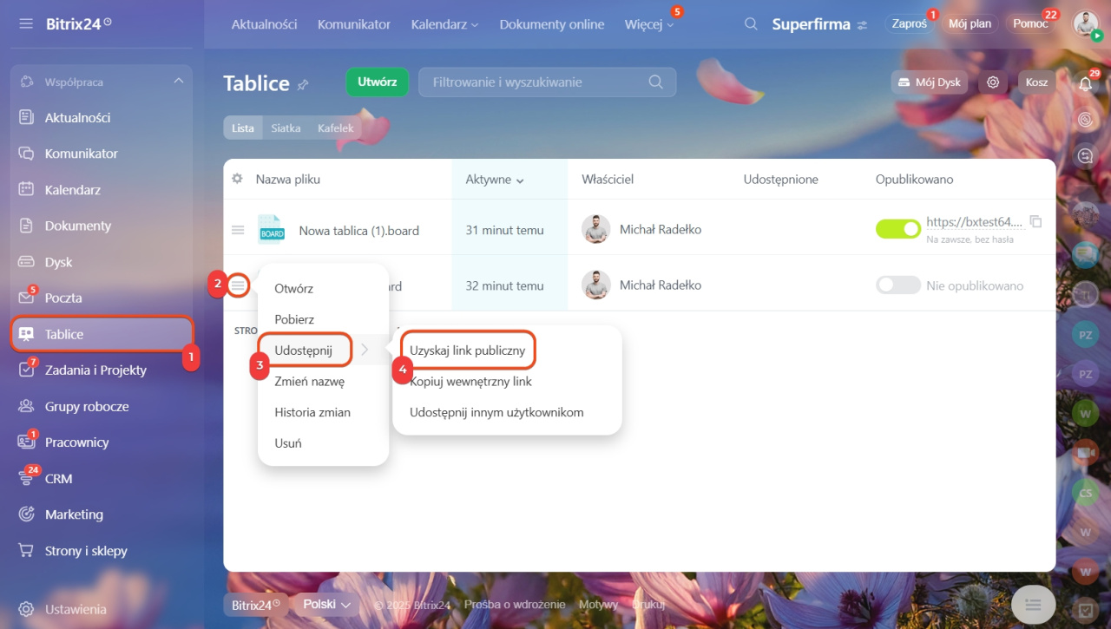Expand the Udostępnij submenu arrow
The height and width of the screenshot is (629, 1111).
(x=365, y=350)
